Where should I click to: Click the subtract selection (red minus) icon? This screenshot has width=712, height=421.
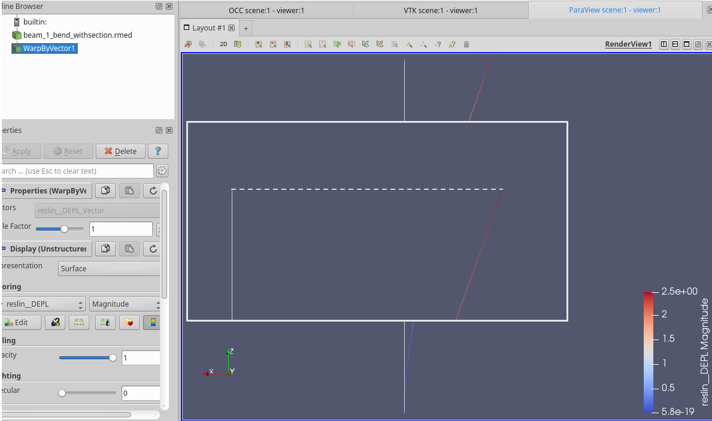(x=273, y=44)
